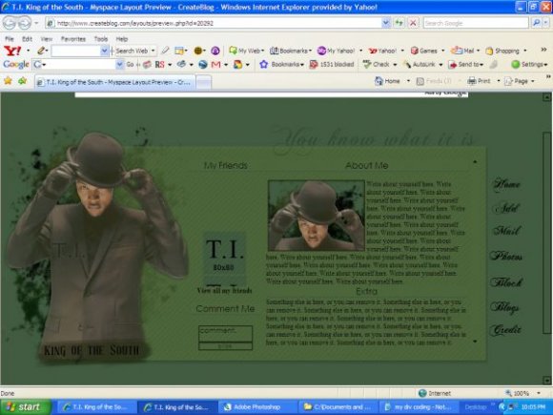The image size is (553, 415).
Task: Stop loading with the red X icon
Action: point(413,23)
